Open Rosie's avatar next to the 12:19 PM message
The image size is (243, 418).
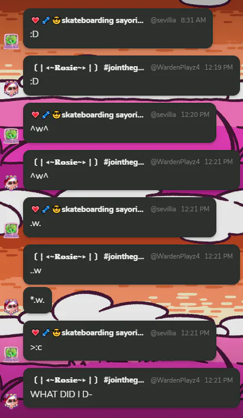(x=11, y=88)
